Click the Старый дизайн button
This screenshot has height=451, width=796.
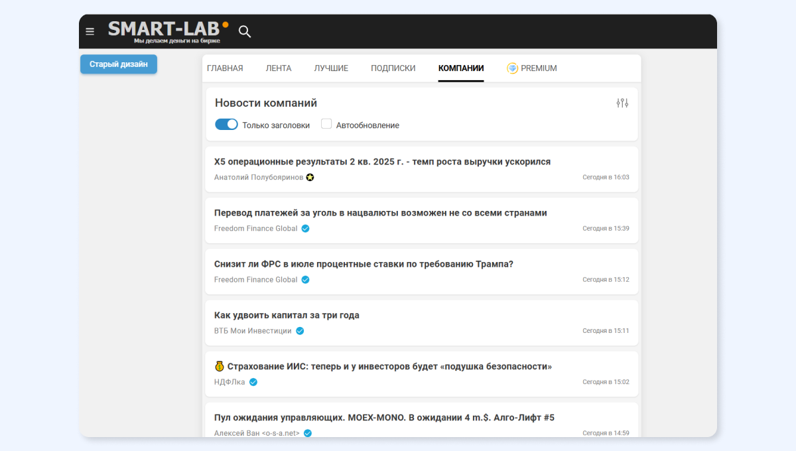[119, 64]
